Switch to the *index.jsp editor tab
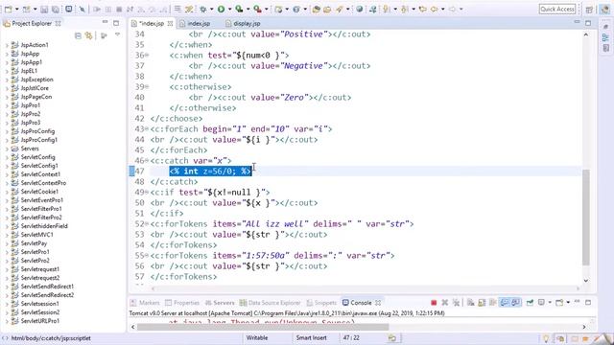The width and height of the screenshot is (614, 345). click(x=152, y=23)
